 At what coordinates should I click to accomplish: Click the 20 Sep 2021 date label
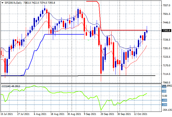[x=107, y=114]
